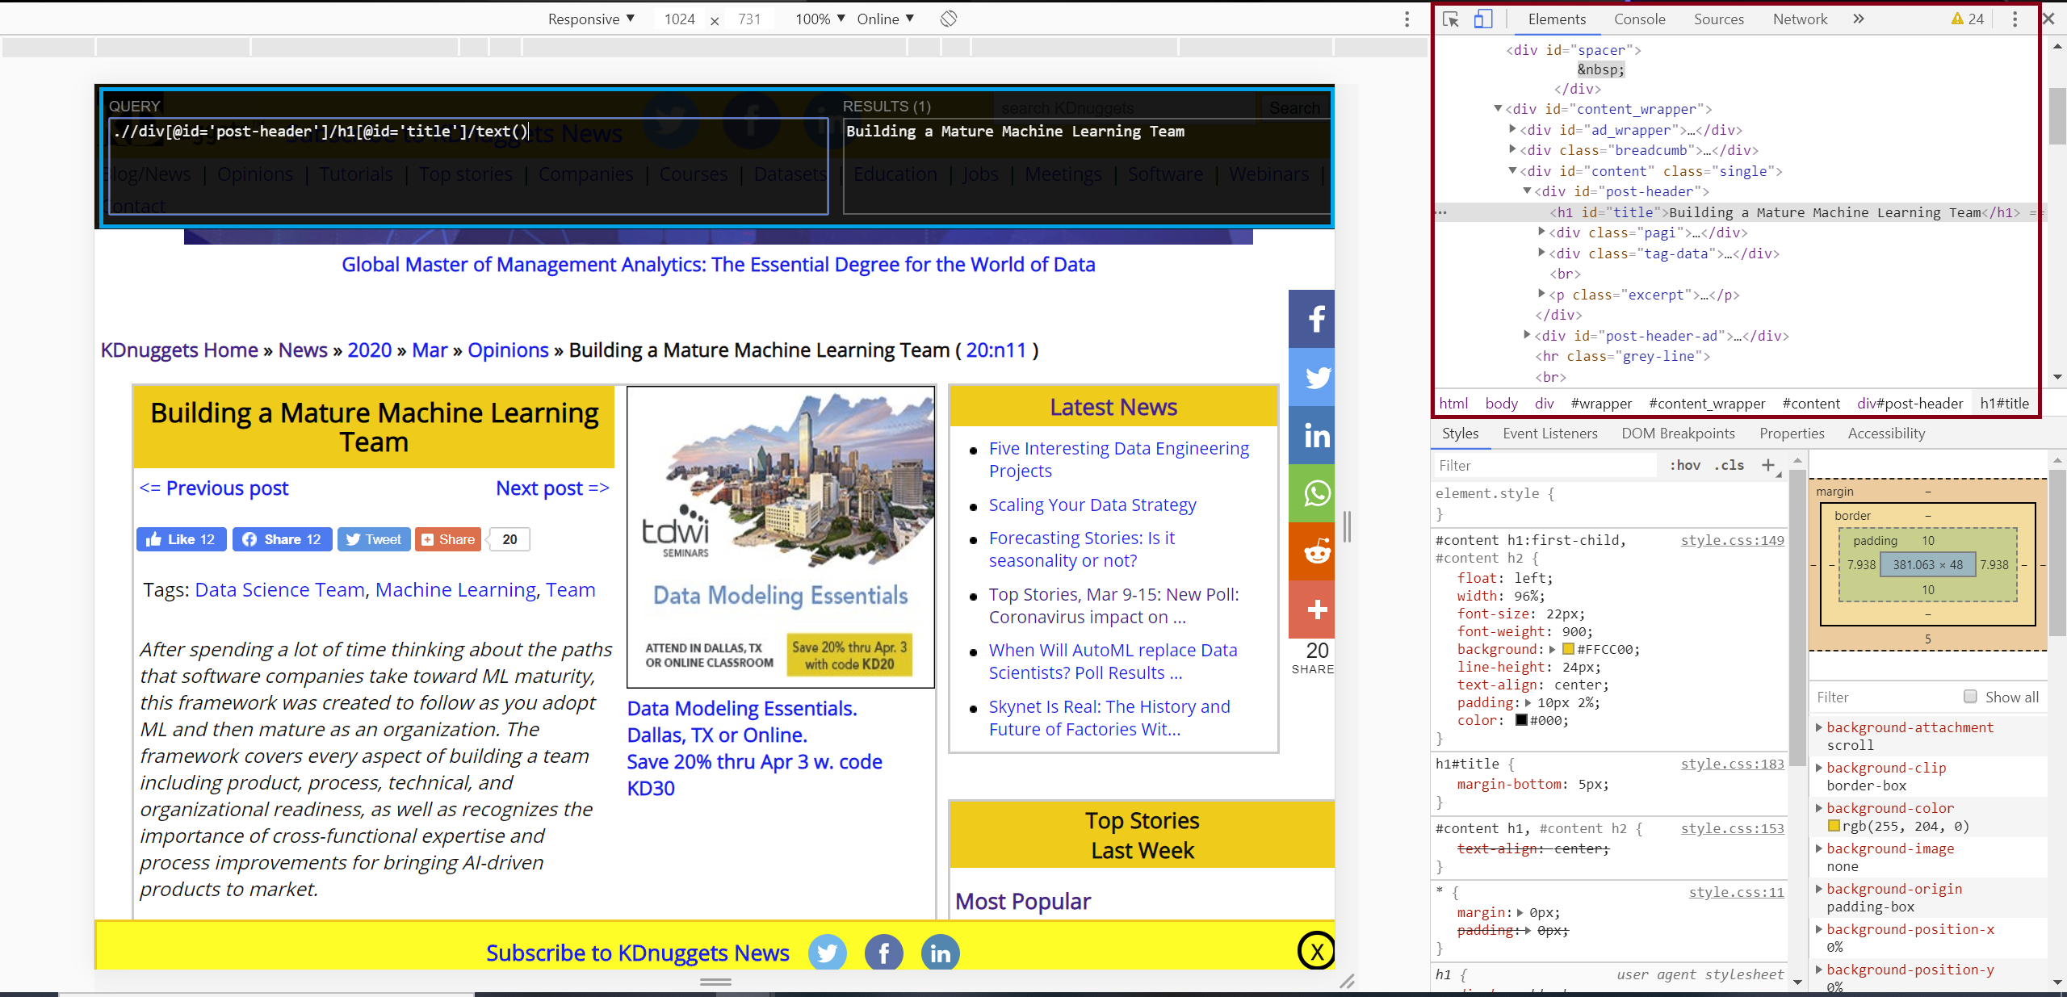Click the Twitter icon in subscribe bar
The image size is (2067, 997).
[828, 953]
